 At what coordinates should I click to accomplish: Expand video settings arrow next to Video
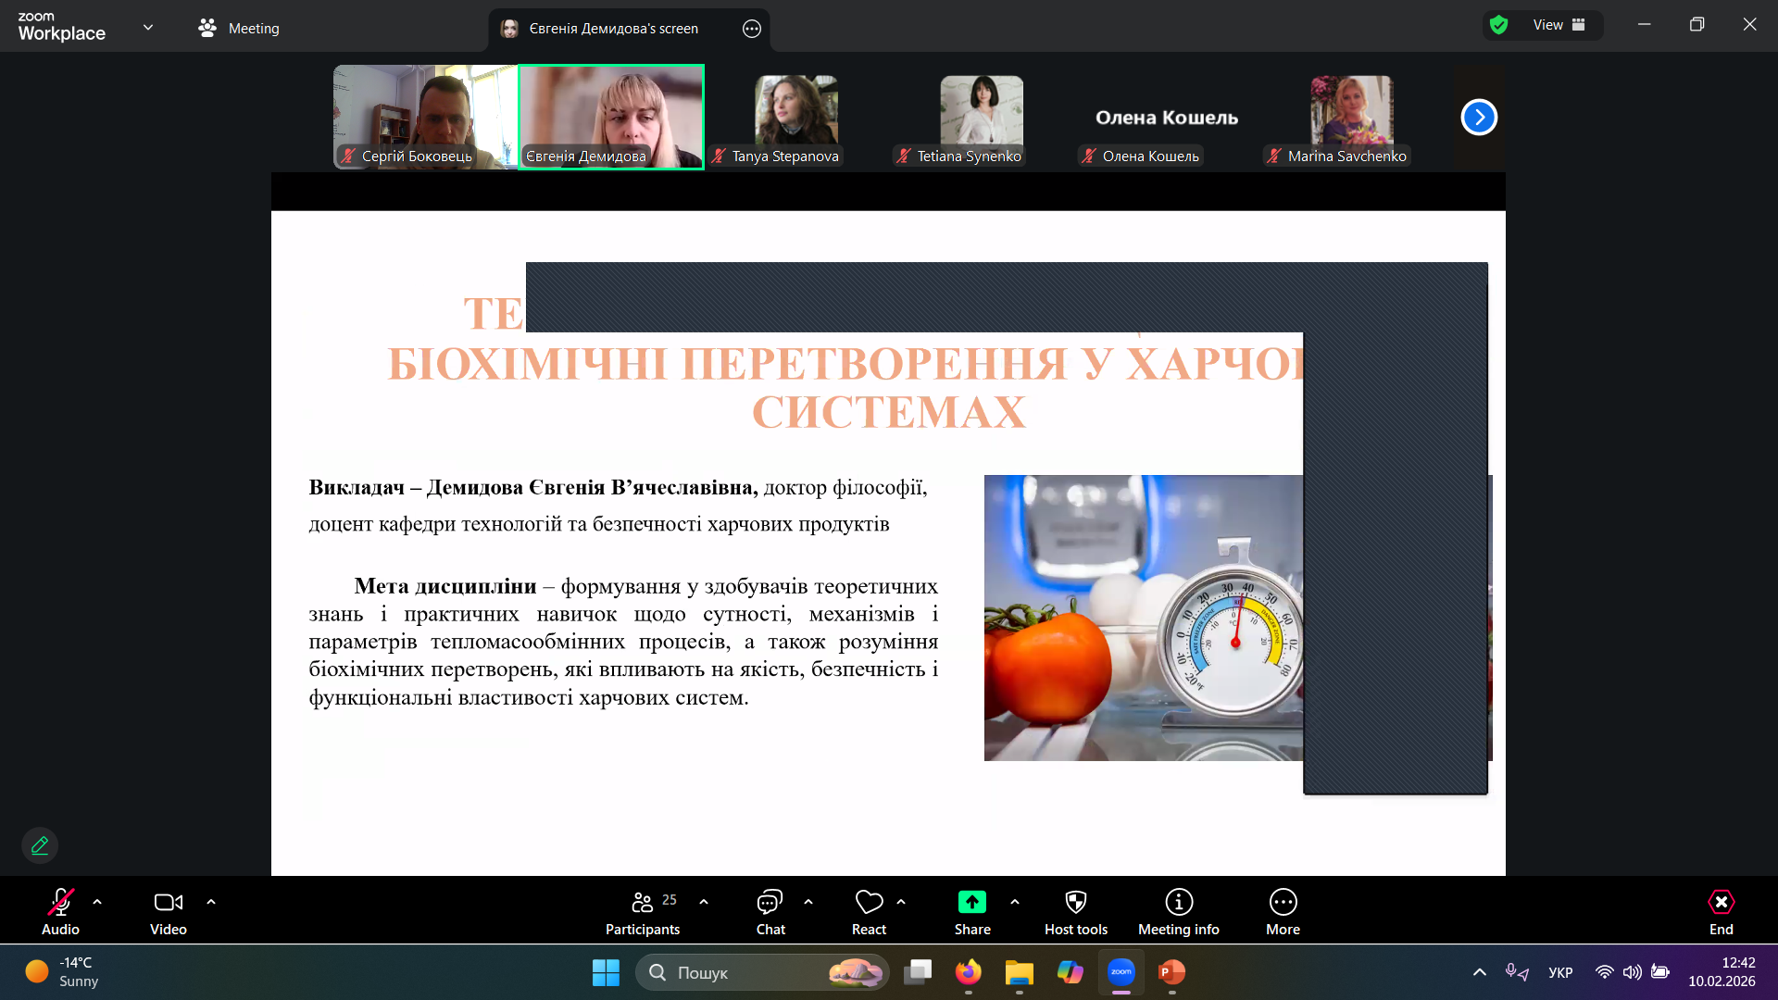coord(211,902)
